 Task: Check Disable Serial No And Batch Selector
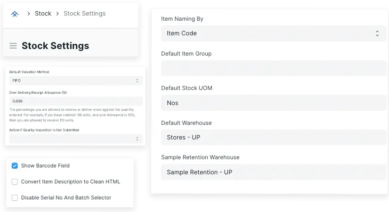pos(15,198)
